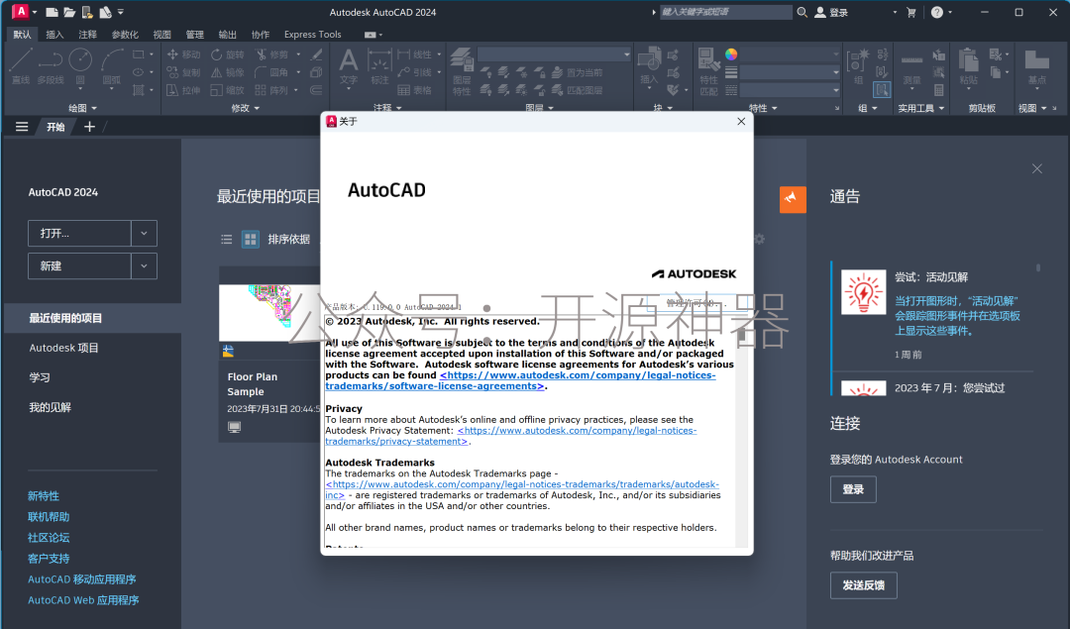This screenshot has width=1070, height=629.
Task: Click the Open folder icon in quick access toolbar
Action: [69, 12]
